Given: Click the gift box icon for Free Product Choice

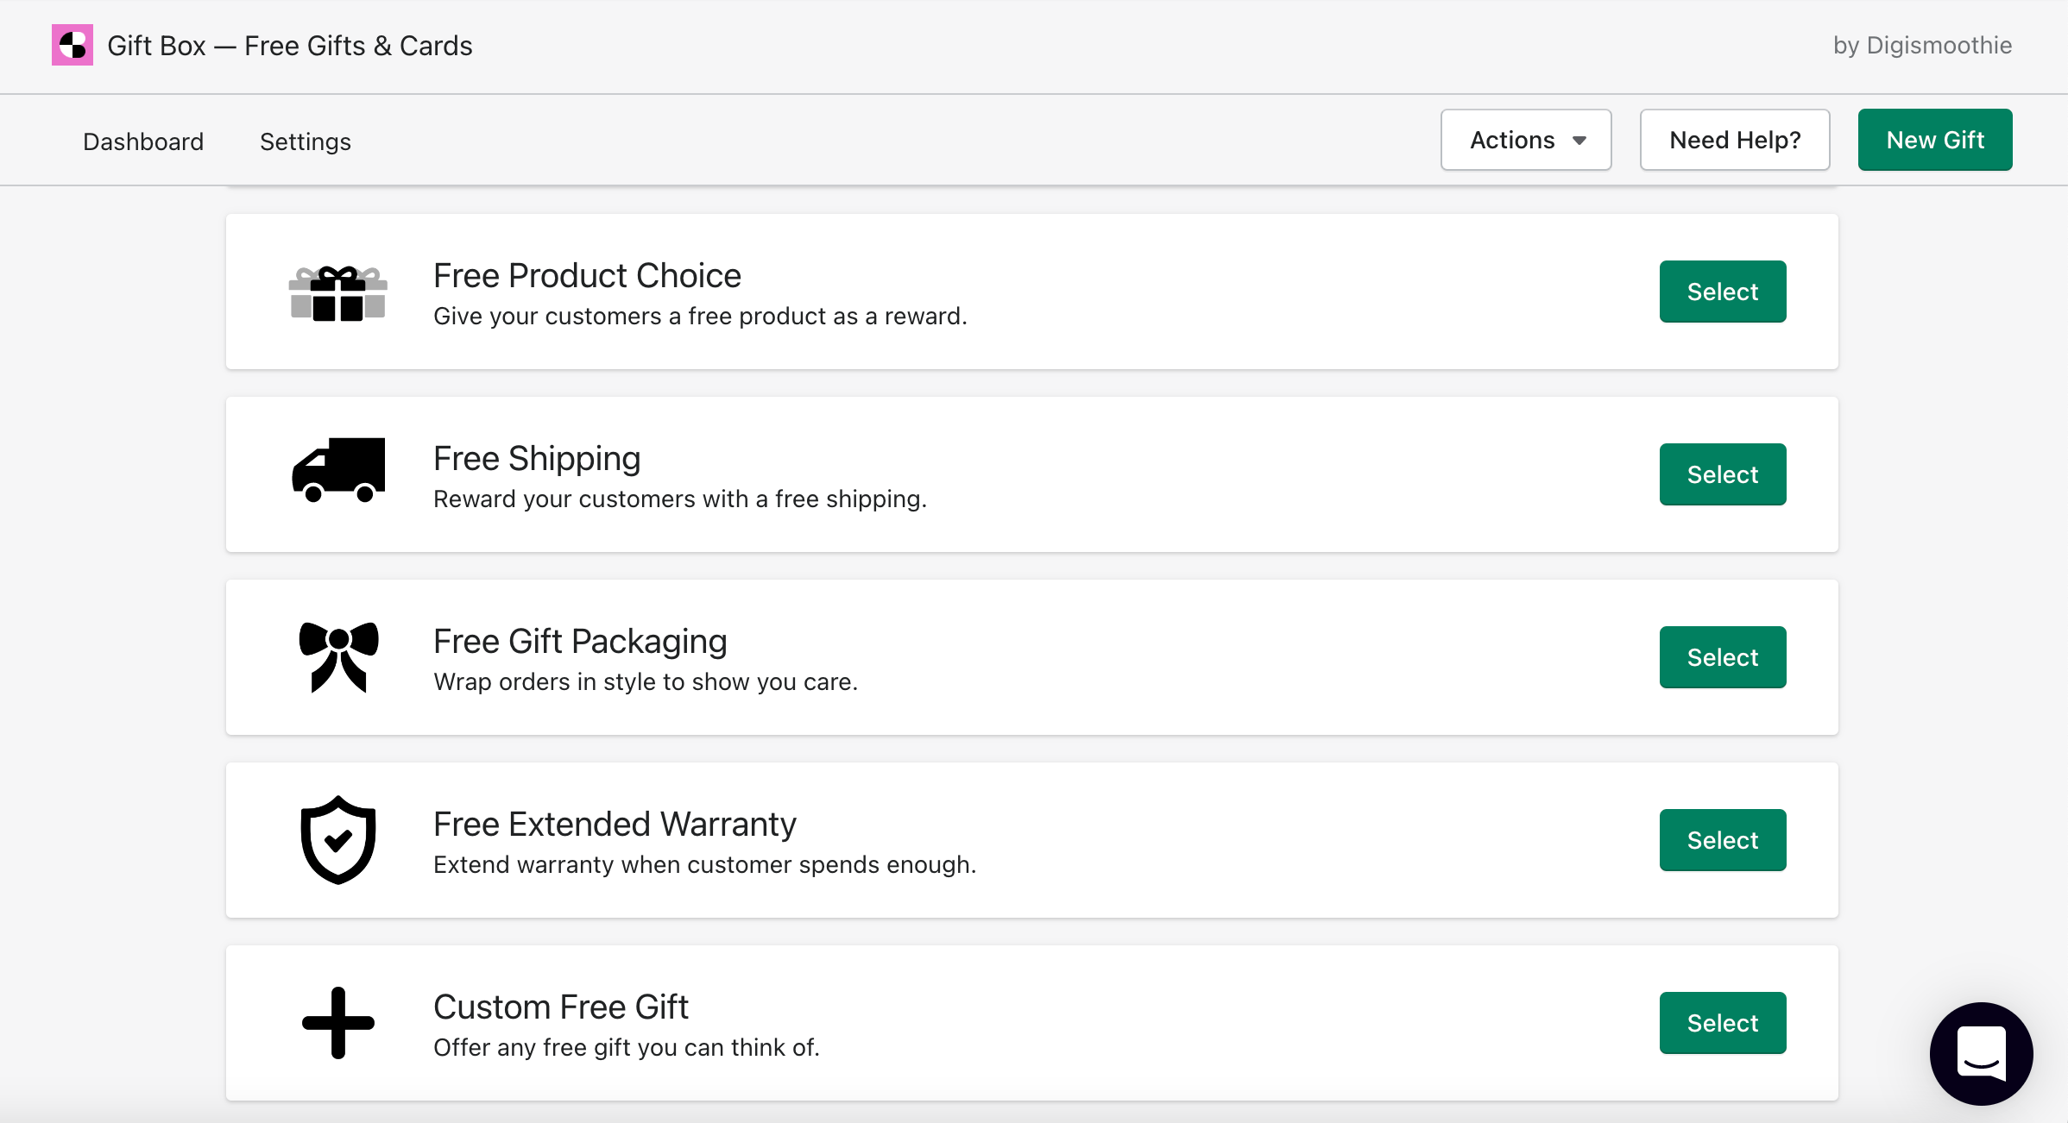Looking at the screenshot, I should pyautogui.click(x=337, y=292).
